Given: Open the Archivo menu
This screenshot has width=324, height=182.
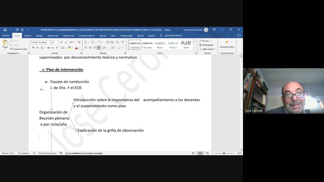Looking at the screenshot, I should point(6,36).
